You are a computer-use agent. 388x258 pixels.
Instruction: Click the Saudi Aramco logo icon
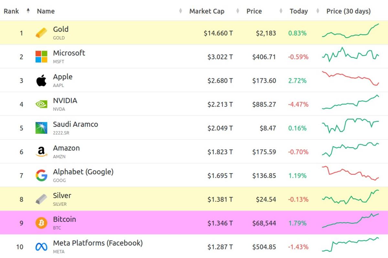pos(41,128)
